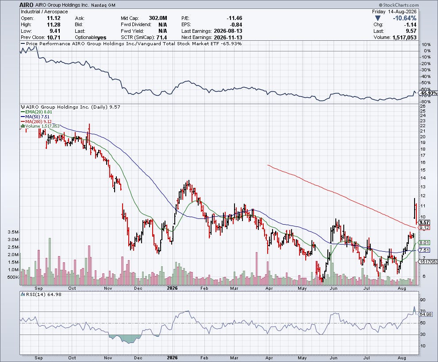Screen dimensions: 438x362
Task: Click the Mkt Cap value 302.0M
Action: (x=158, y=18)
